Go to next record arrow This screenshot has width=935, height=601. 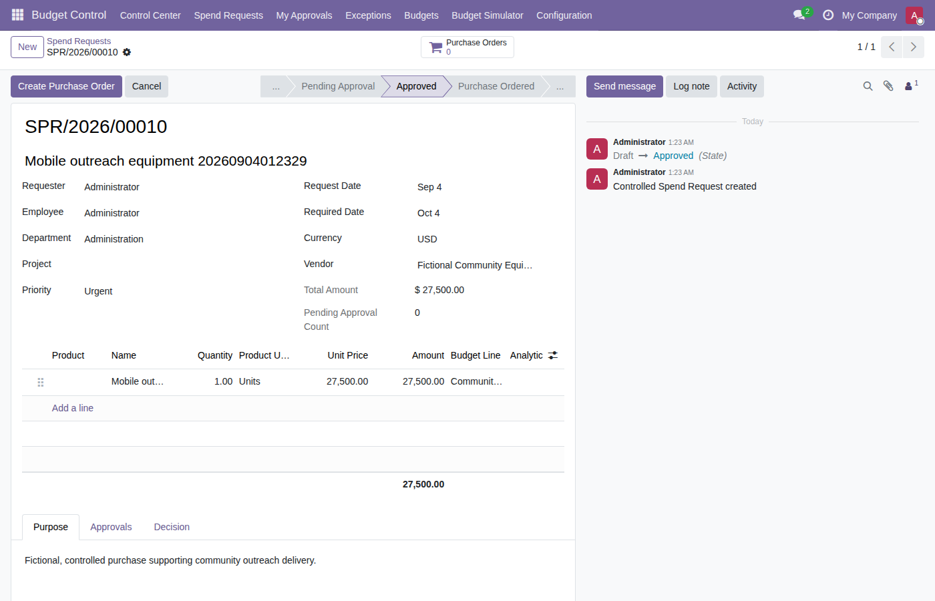coord(914,47)
